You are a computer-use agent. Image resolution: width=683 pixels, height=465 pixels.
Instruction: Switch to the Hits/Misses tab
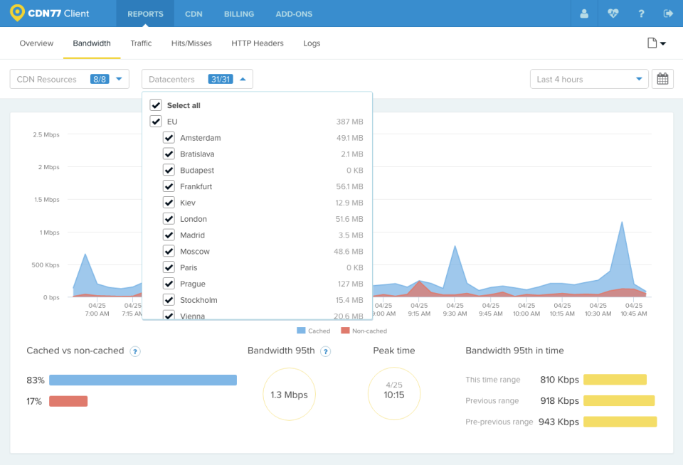pos(191,43)
